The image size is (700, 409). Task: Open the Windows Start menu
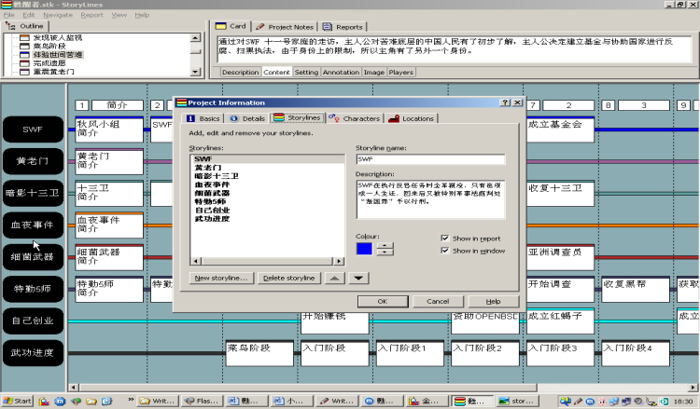17,401
